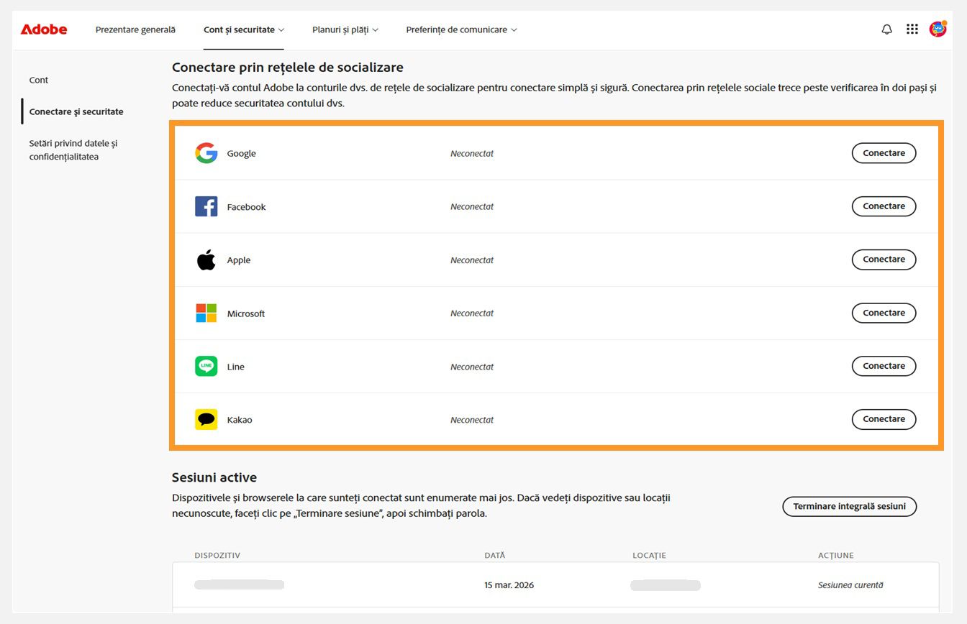Open Prezentare generală tab
This screenshot has width=967, height=624.
135,29
